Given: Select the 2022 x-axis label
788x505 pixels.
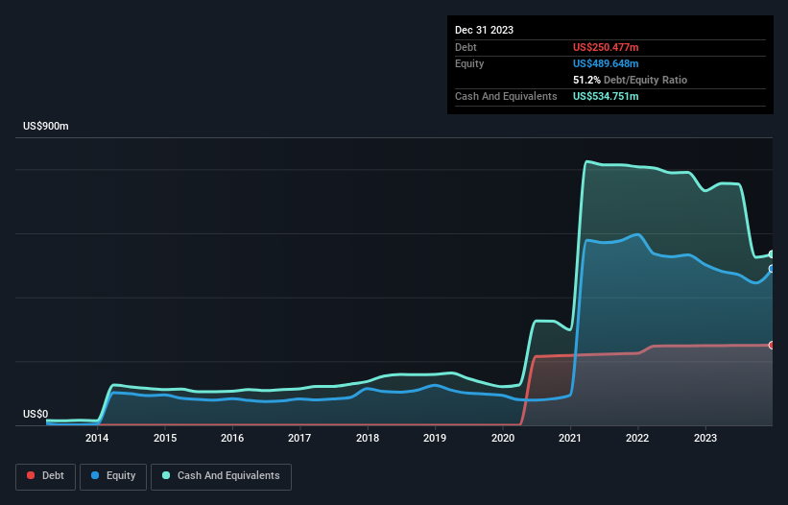Looking at the screenshot, I should [637, 438].
